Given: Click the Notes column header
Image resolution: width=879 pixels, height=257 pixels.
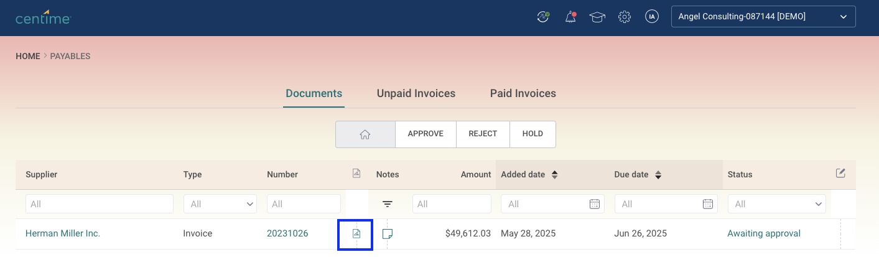Looking at the screenshot, I should [388, 175].
